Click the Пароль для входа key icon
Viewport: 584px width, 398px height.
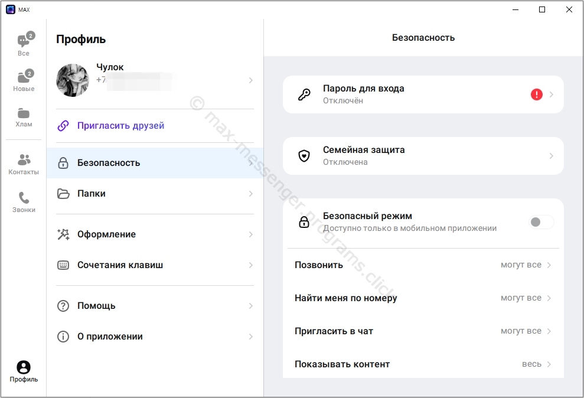(x=304, y=94)
